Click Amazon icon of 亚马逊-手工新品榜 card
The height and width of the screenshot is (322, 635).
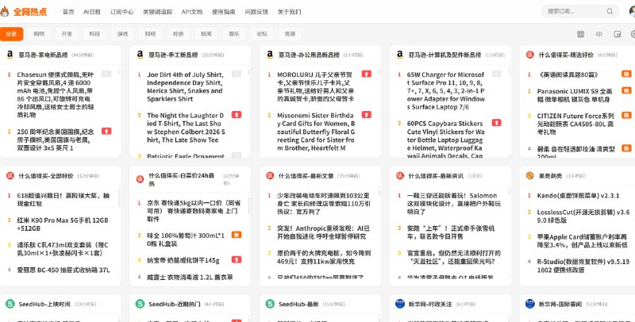[140, 55]
